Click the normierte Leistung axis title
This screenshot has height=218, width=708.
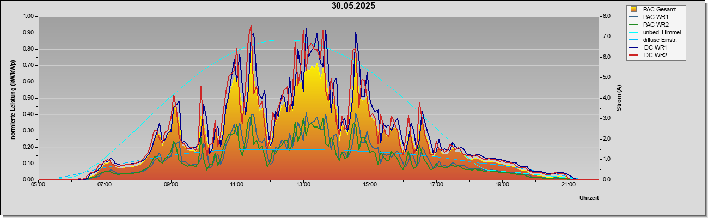(13, 98)
